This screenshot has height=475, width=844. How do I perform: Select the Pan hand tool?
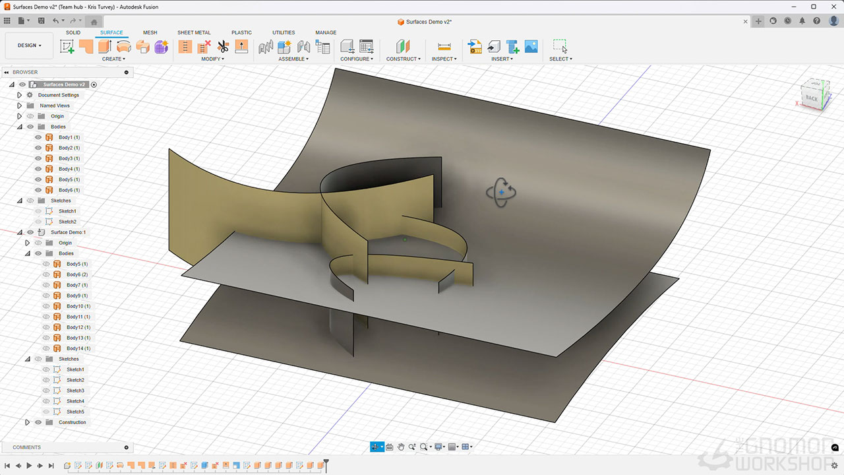400,447
